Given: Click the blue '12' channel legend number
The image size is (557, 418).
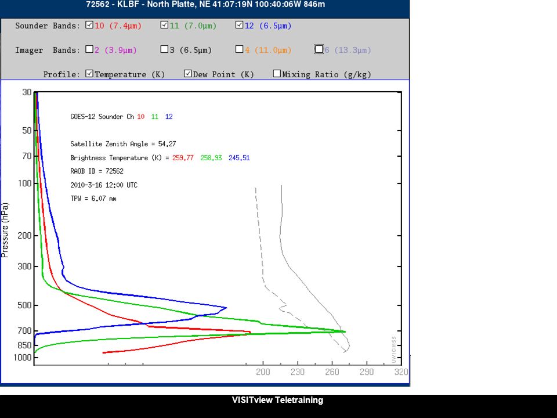Looking at the screenshot, I should click(x=169, y=117).
